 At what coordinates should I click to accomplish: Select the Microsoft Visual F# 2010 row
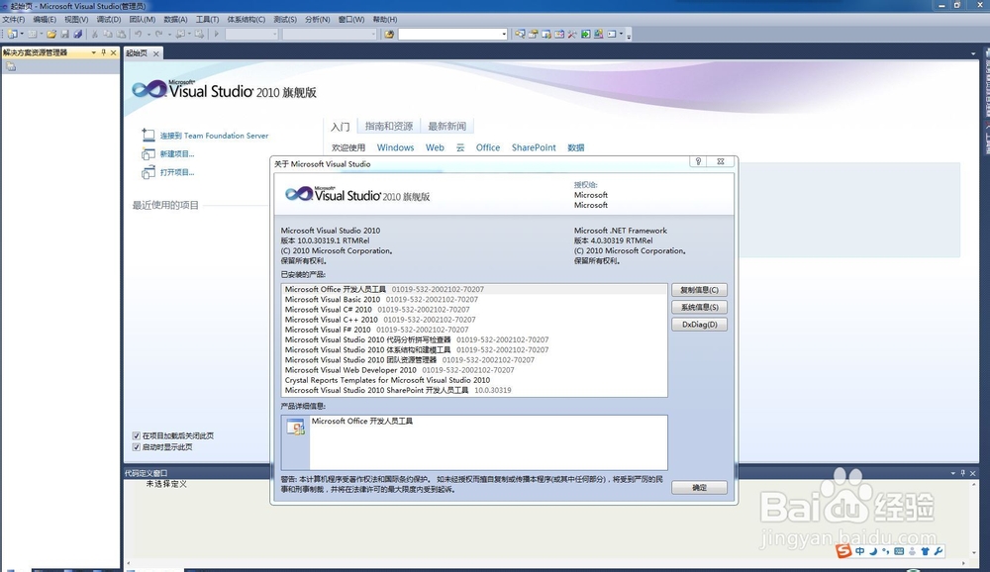[474, 330]
